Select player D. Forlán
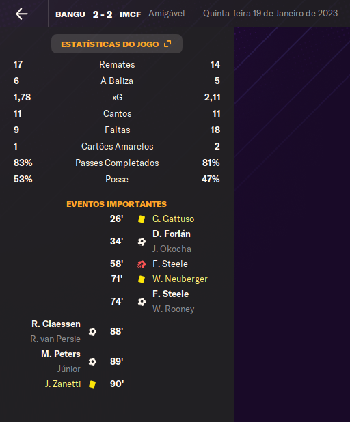 (x=172, y=234)
